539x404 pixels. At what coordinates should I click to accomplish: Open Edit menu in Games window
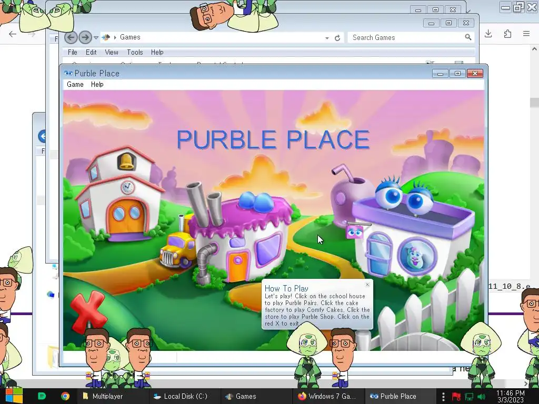point(91,52)
